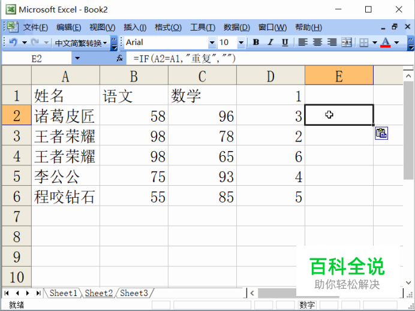
Task: Open the Arial font name dropdown
Action: click(212, 43)
